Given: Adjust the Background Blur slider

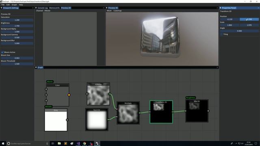Looking at the screenshot, I should (x=17, y=43).
